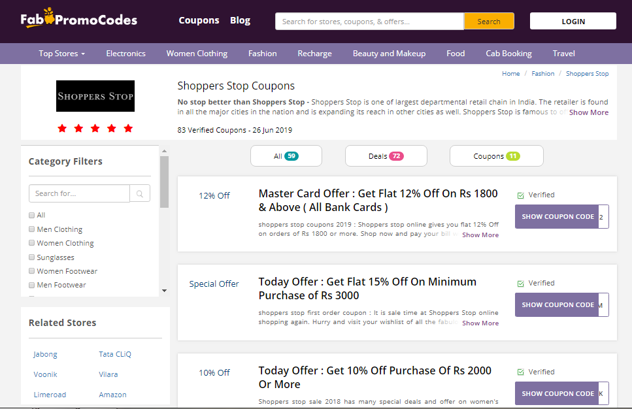Screen dimensions: 632x409
Task: Focus the Category Filters search field
Action: coord(79,193)
